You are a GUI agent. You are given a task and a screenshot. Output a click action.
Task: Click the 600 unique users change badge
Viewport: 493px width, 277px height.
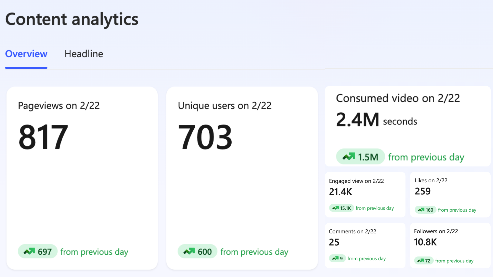click(204, 252)
